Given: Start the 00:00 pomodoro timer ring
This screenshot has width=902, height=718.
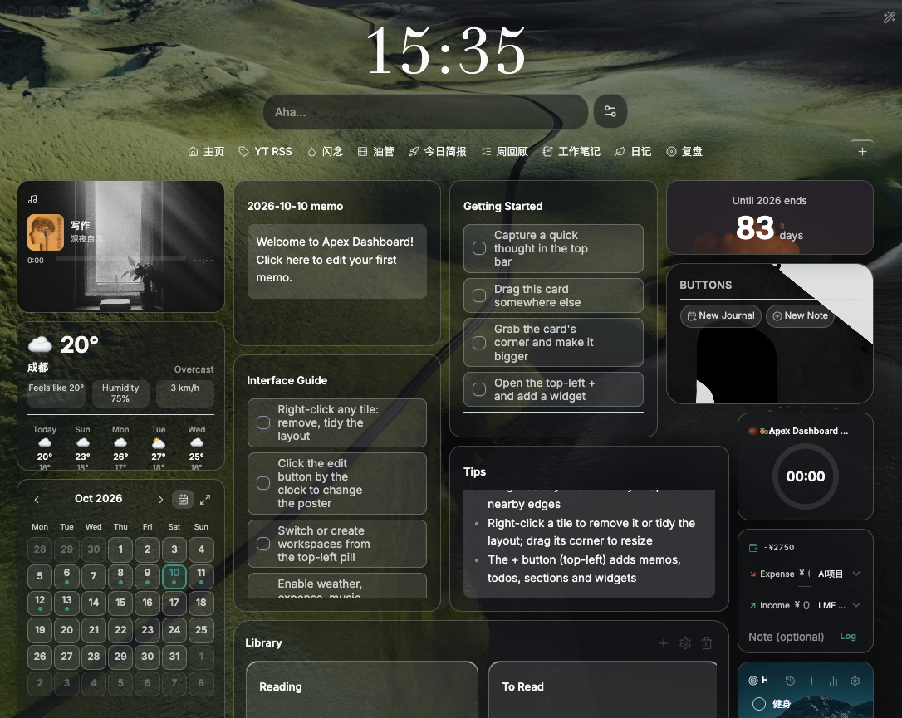Looking at the screenshot, I should [x=806, y=476].
